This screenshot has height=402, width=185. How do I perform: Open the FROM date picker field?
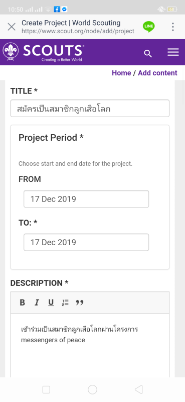(86, 199)
